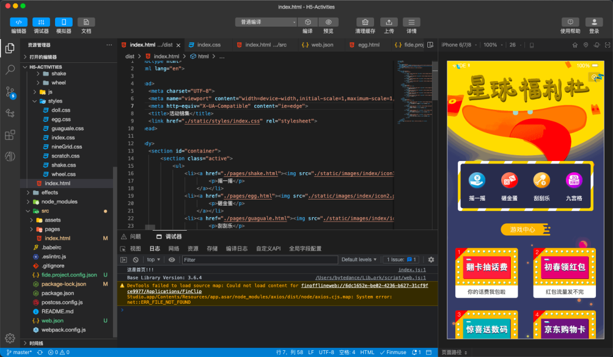Open guaguale.css in the file tree
The width and height of the screenshot is (613, 357).
tap(67, 129)
